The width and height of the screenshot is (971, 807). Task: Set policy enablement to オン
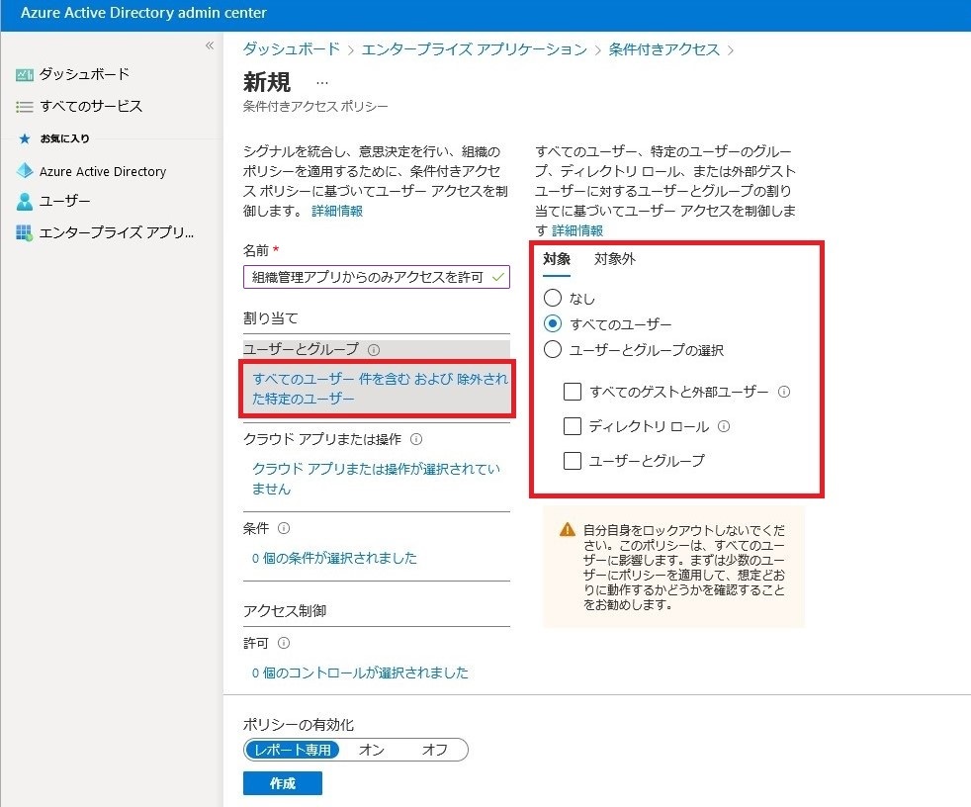[x=372, y=750]
